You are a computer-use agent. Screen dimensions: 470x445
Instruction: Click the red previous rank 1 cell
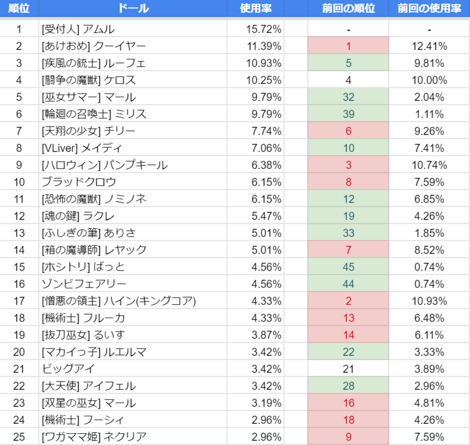tap(348, 46)
